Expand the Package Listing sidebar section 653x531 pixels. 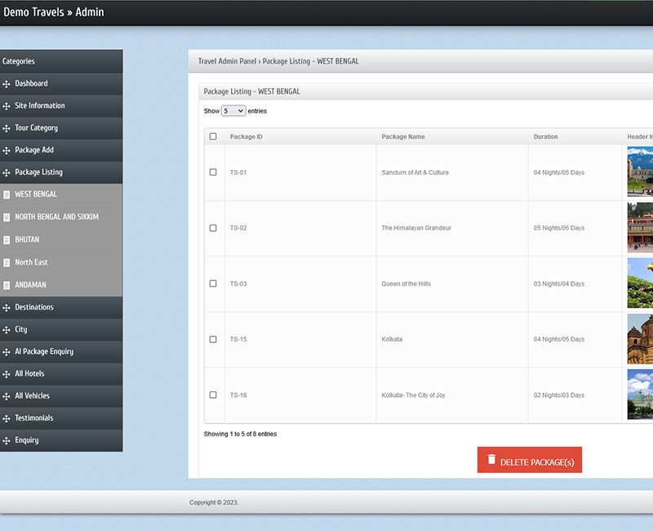pyautogui.click(x=38, y=172)
